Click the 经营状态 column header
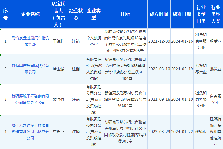The height and width of the screenshot is (149, 223). click(76, 14)
